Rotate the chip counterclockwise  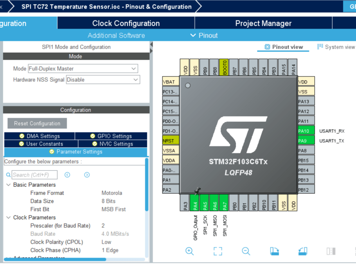[302, 251]
